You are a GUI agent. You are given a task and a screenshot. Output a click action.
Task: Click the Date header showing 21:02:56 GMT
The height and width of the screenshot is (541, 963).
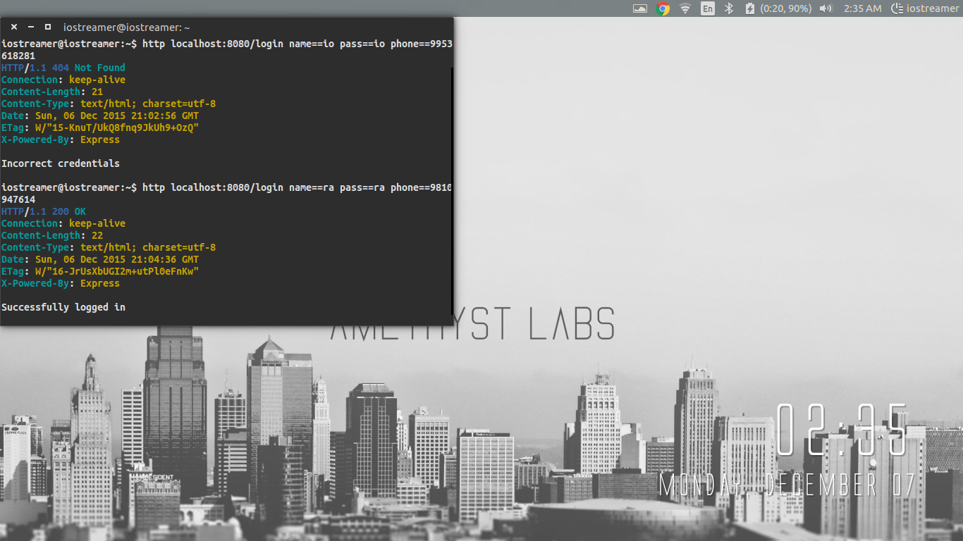coord(100,116)
